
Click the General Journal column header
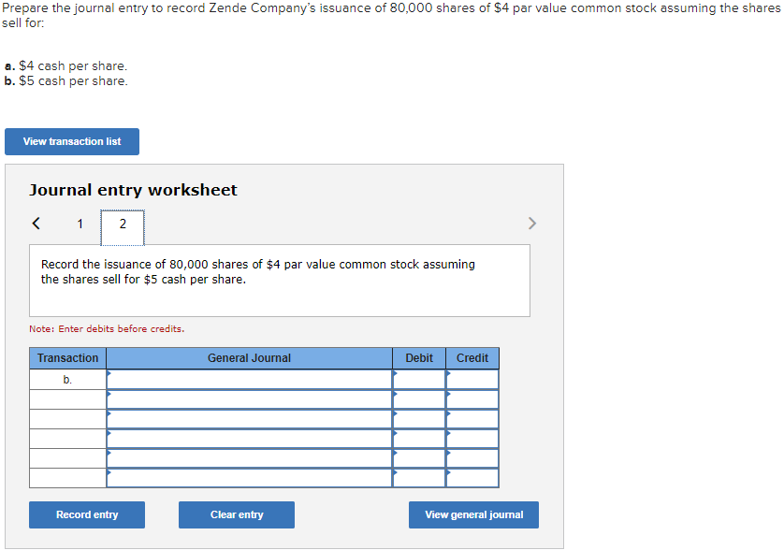coord(249,358)
